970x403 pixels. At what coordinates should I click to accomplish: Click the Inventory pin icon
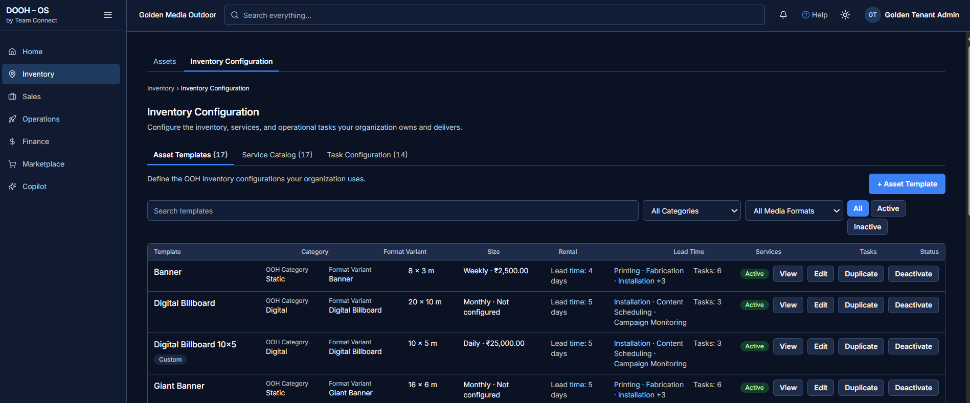click(x=12, y=74)
